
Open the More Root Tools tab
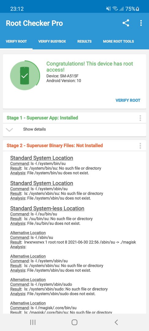point(118,41)
